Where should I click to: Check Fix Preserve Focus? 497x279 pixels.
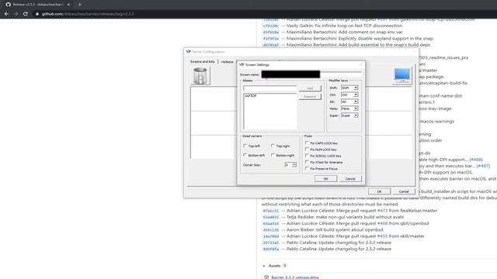(307, 168)
